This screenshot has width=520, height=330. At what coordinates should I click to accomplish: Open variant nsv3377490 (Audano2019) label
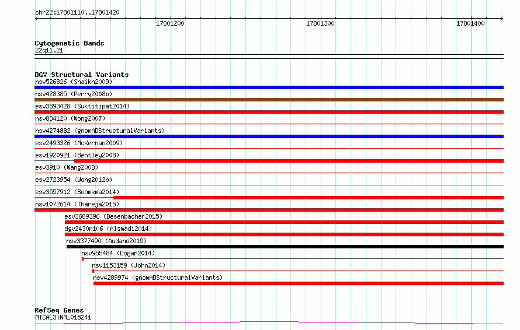[x=106, y=241]
